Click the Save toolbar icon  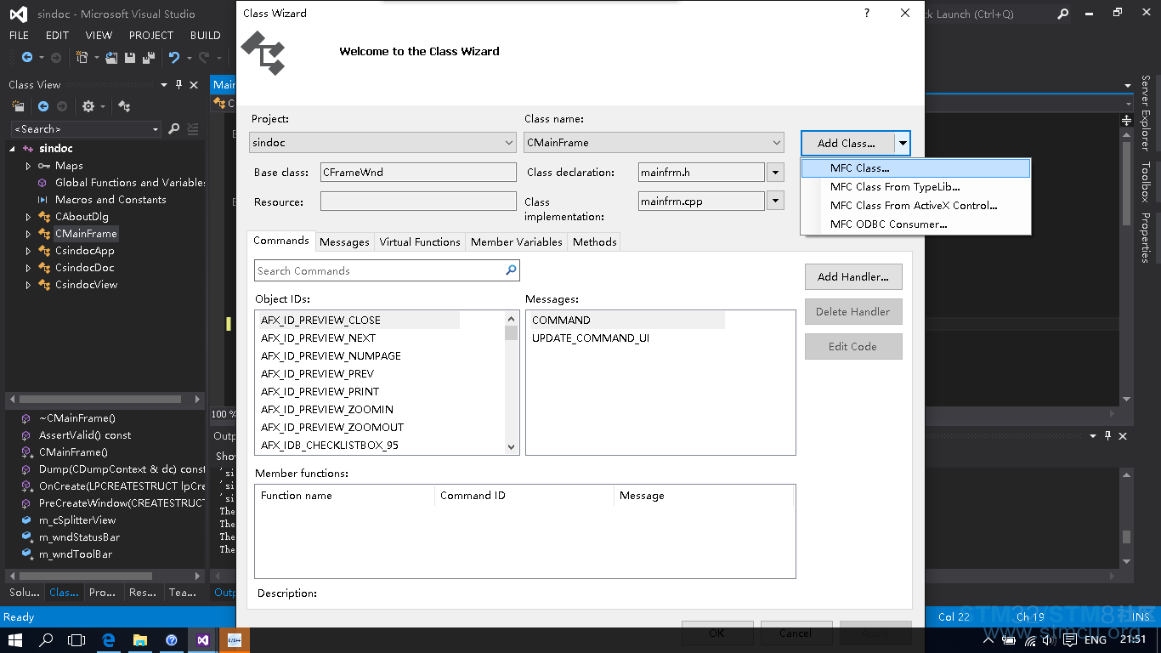[130, 58]
